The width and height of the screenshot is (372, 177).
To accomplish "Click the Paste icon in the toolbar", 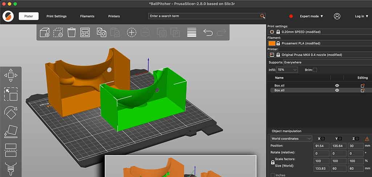I will click(x=115, y=32).
